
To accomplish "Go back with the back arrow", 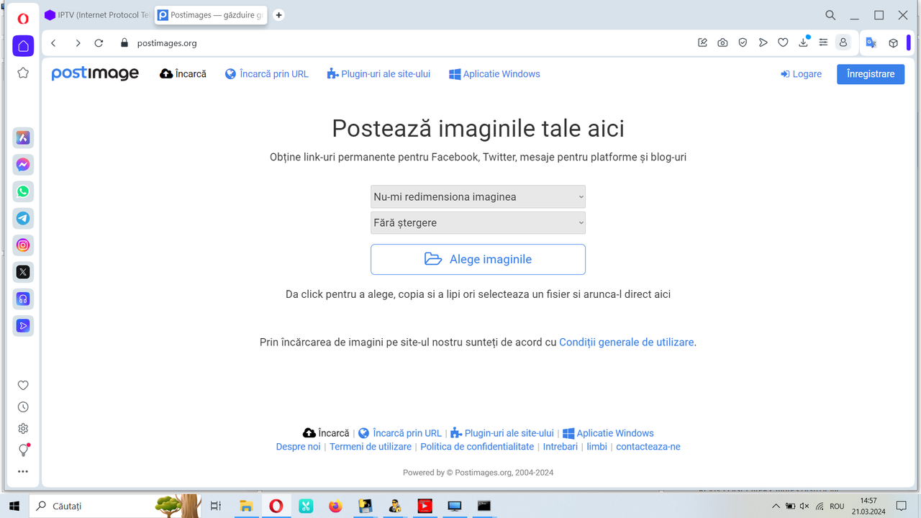I will [x=53, y=43].
